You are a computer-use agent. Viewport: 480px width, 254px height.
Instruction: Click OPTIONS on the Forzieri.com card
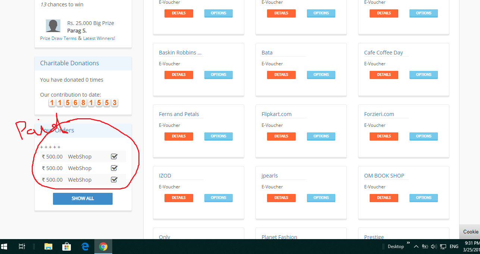tap(424, 136)
